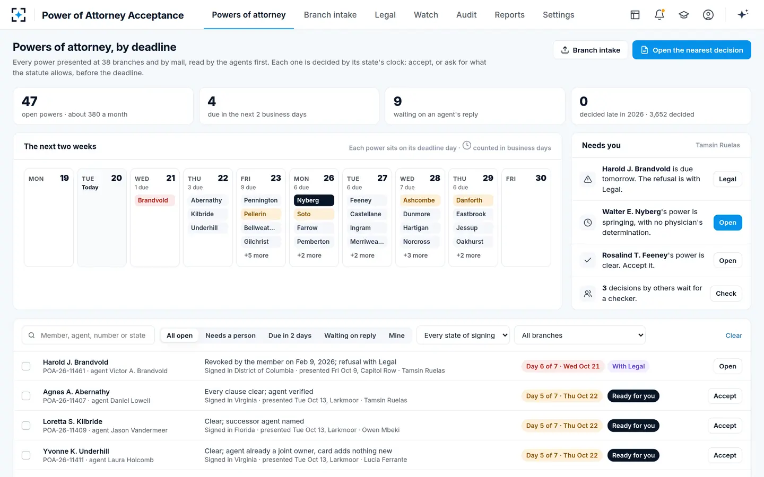Clear the filters
Viewport: 764px width, 477px height.
point(734,335)
